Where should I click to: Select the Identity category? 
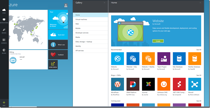click(x=90, y=46)
